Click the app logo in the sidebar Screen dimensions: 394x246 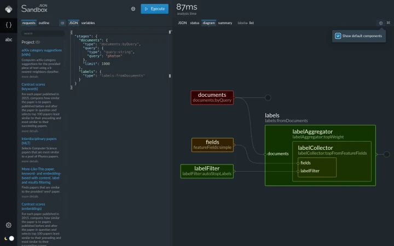(x=9, y=9)
